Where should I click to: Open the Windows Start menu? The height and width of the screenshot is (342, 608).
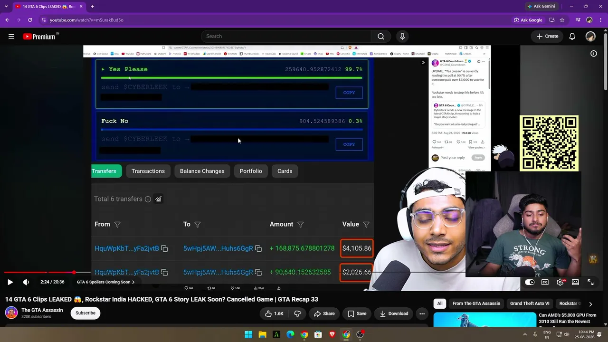point(248,334)
